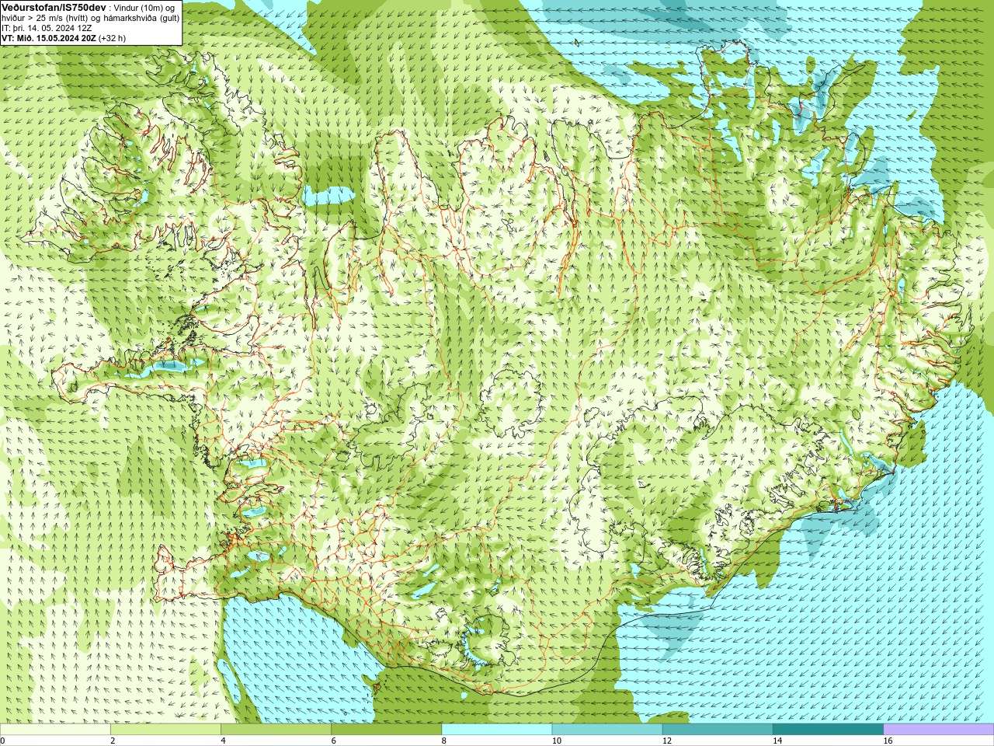
Task: Click the medium green 4–6 m/s legend swatch
Action: pyautogui.click(x=276, y=730)
